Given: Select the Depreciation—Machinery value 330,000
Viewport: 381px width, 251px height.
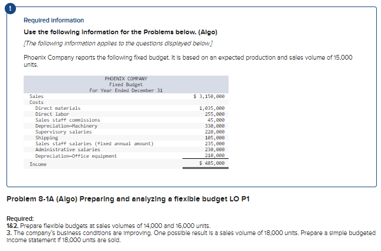Looking at the screenshot, I should click(x=215, y=126).
